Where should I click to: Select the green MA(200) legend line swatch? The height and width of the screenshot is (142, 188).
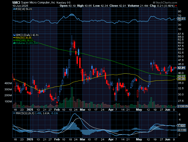(x=15, y=40)
